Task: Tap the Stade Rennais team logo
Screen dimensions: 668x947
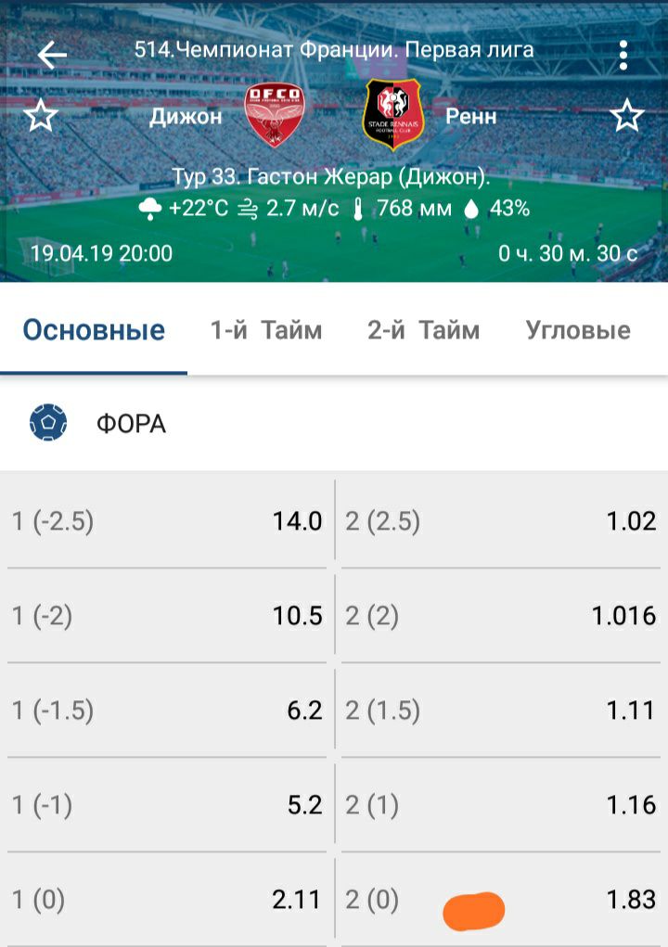Action: (x=393, y=115)
